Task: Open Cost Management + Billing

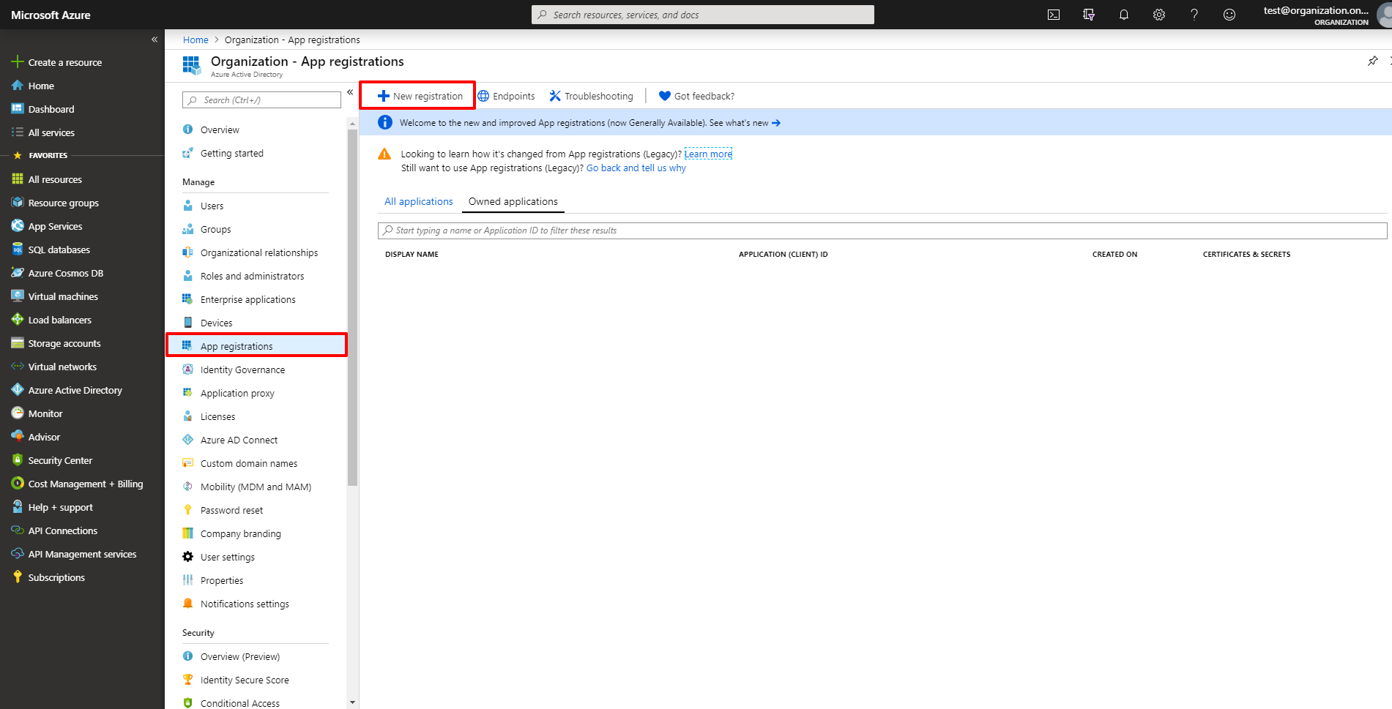Action: 78,484
